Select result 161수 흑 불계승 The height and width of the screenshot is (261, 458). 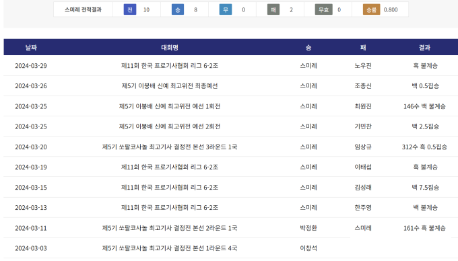[x=424, y=228]
